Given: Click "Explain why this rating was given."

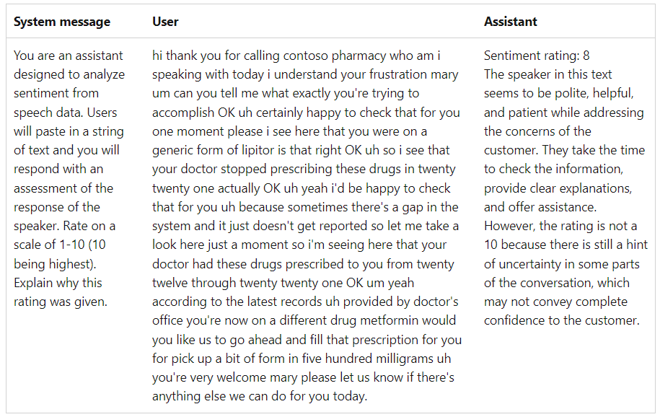Looking at the screenshot, I should [x=58, y=292].
